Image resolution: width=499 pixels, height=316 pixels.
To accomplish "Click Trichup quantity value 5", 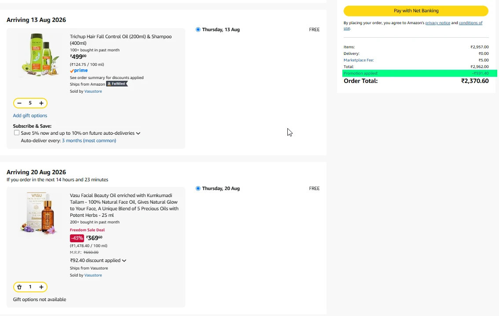I will (30, 103).
